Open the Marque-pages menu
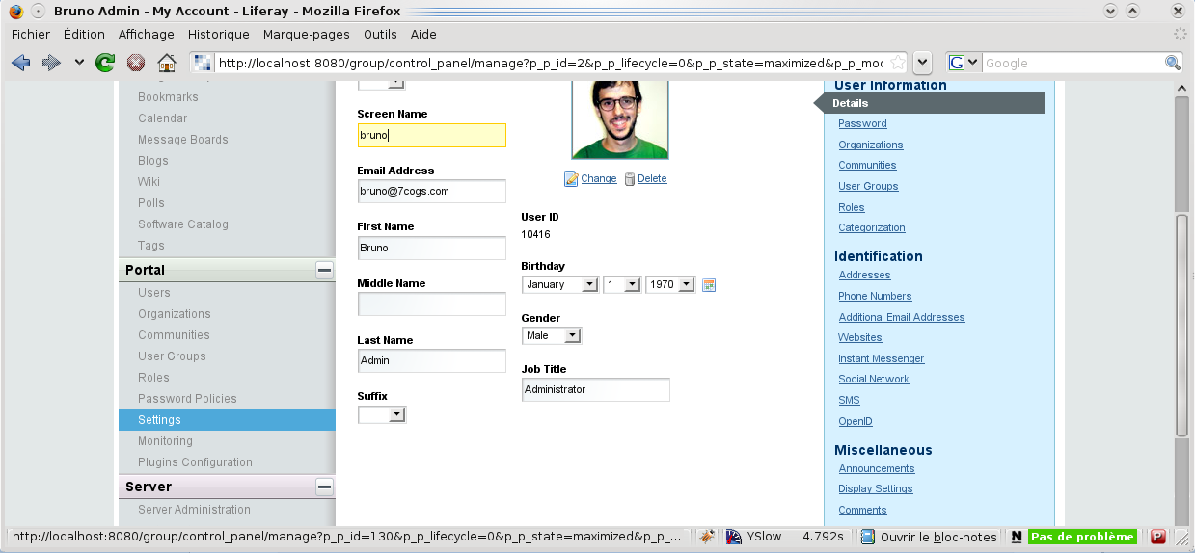Screen dimensions: 1195x553 306,34
